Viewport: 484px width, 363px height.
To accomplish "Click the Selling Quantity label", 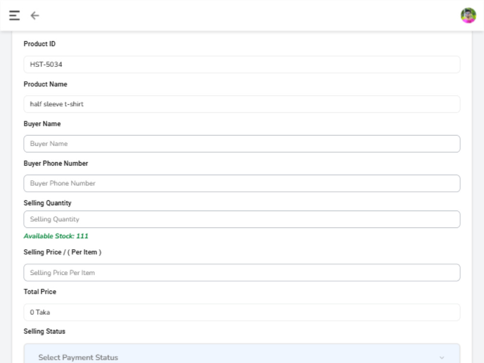I will pos(47,203).
